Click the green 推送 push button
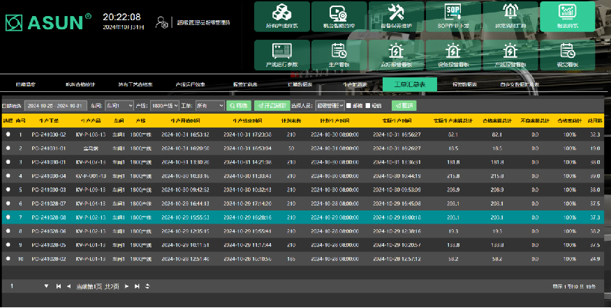Screen dimensions: 611x308 pyautogui.click(x=404, y=105)
